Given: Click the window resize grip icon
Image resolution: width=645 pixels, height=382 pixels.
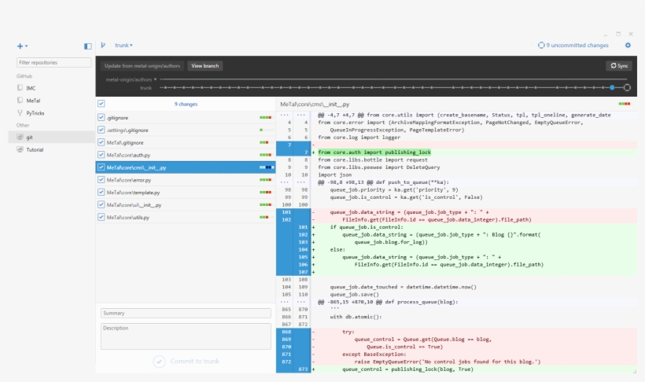Looking at the screenshot, I should click(x=635, y=371).
